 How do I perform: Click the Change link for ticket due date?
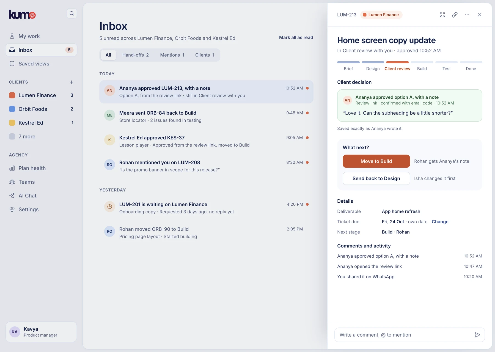click(440, 222)
